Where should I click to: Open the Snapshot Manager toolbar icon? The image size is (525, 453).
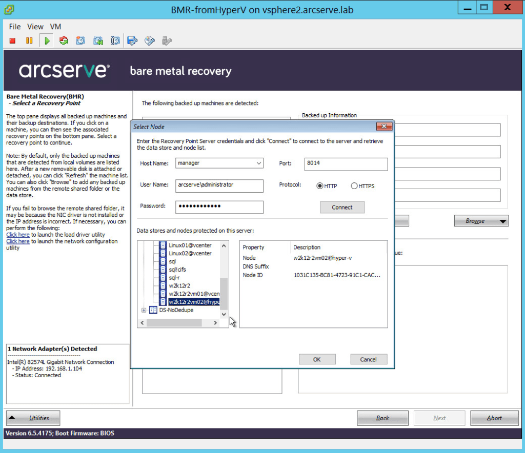point(115,41)
